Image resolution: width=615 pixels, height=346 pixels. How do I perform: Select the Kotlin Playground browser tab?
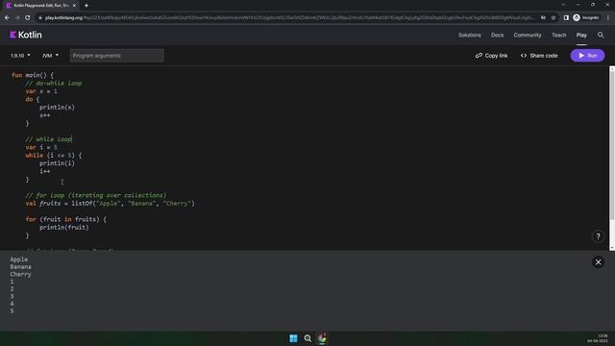pos(40,6)
